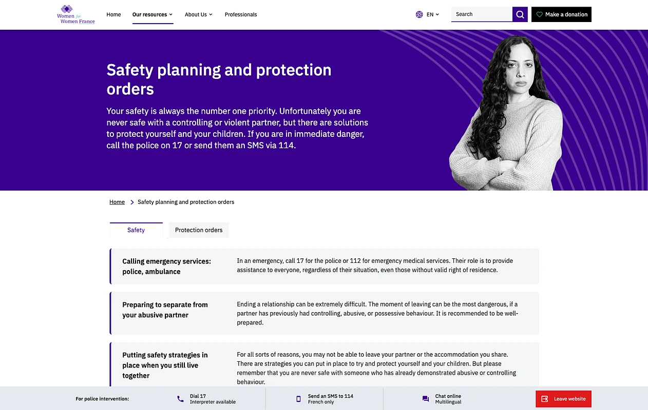Image resolution: width=648 pixels, height=410 pixels.
Task: Click the exit icon on Leave website
Action: point(545,399)
